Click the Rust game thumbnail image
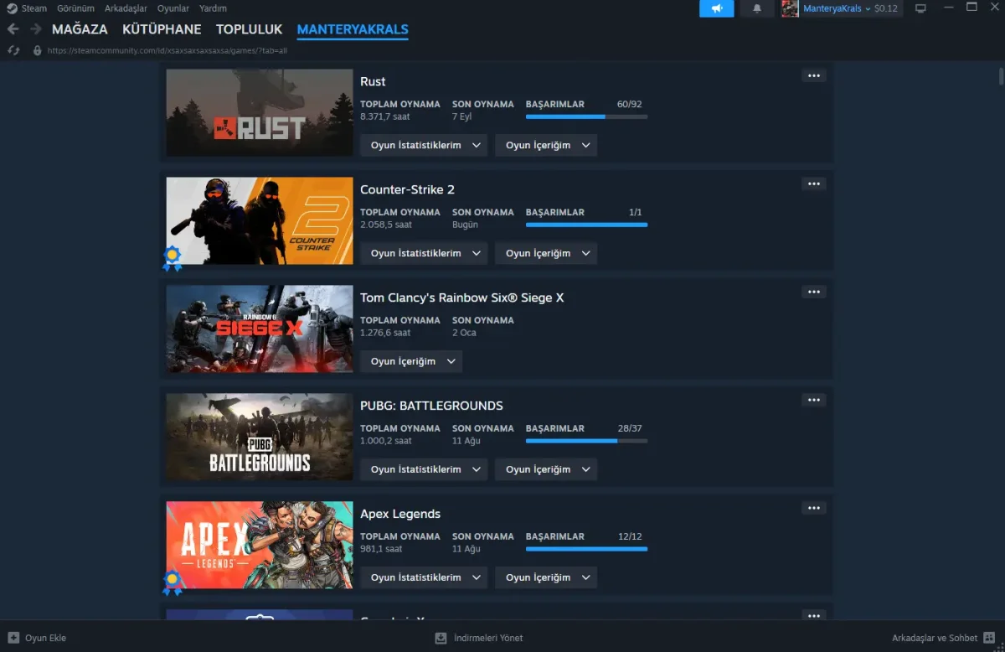The height and width of the screenshot is (652, 1005). [x=259, y=112]
